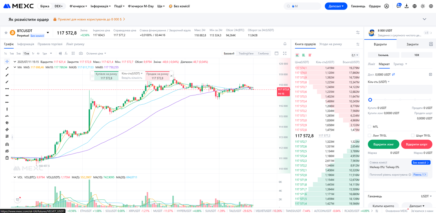
Task: Open the notifications chat icon with 9+ badge
Action: [x=399, y=6]
